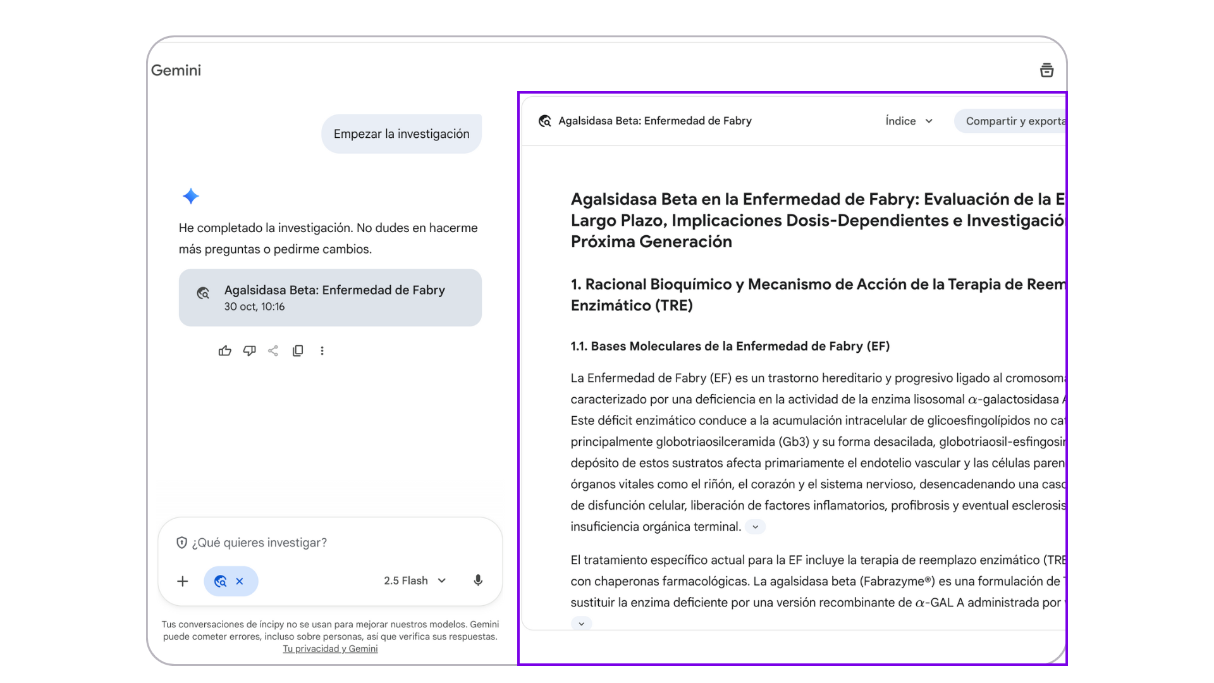Click the privacy shield icon in prompt box

[181, 543]
